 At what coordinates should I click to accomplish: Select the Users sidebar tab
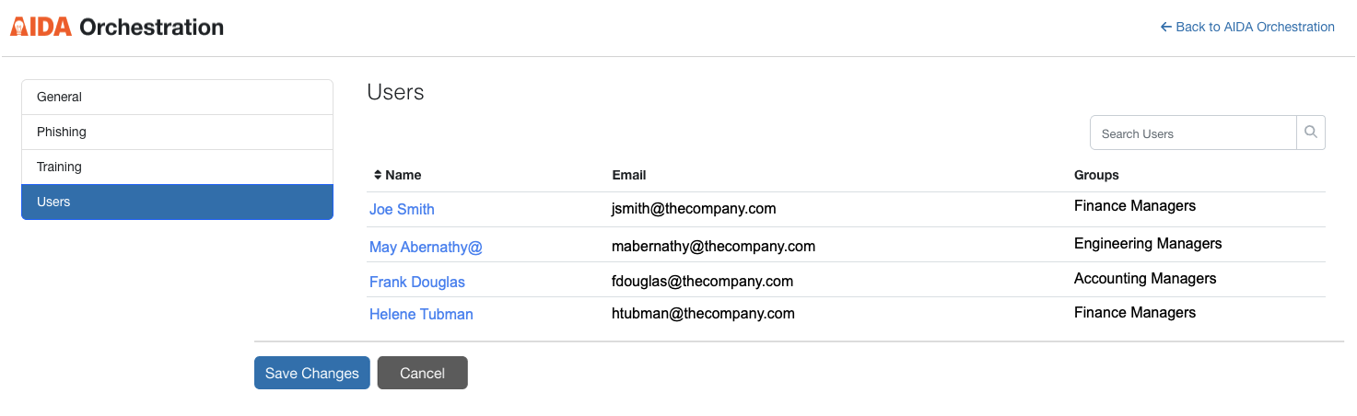tap(177, 202)
